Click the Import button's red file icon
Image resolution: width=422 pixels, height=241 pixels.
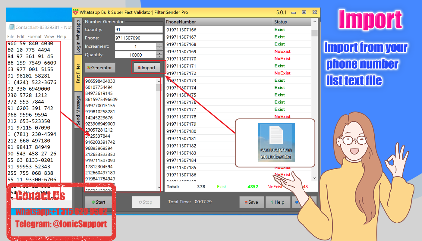pos(140,67)
